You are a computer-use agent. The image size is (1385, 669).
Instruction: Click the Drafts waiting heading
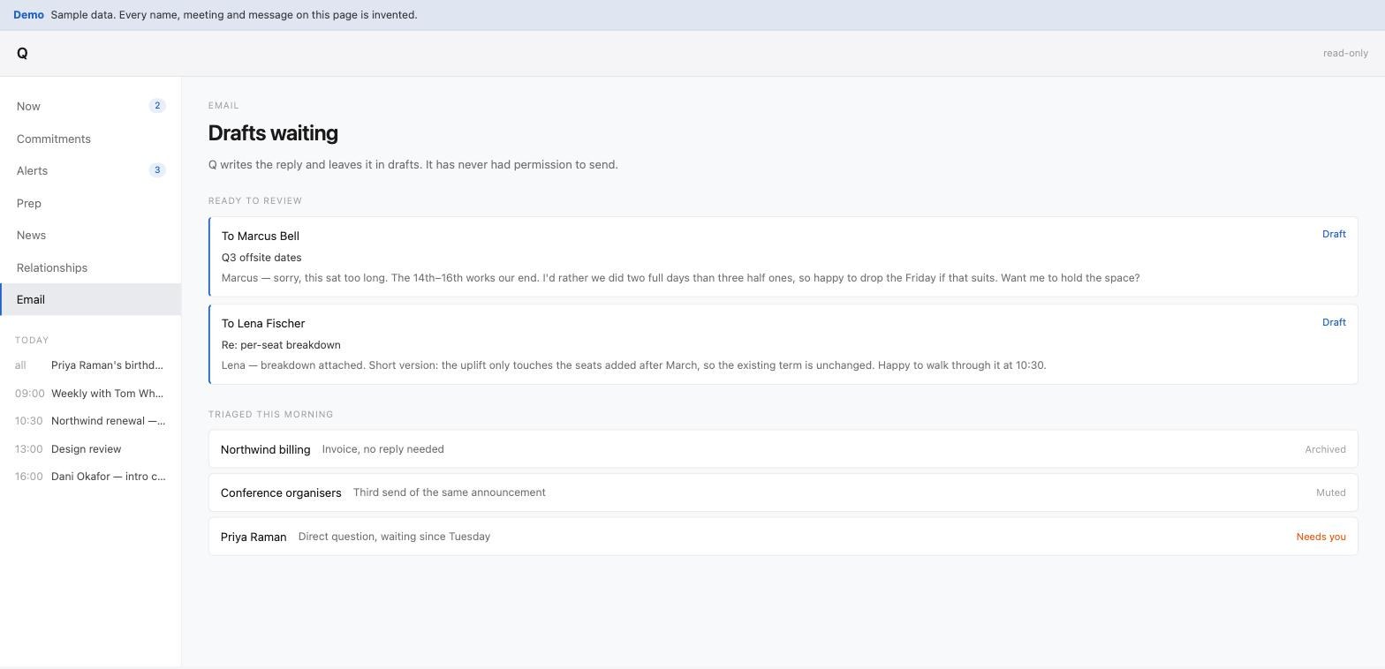(x=273, y=133)
